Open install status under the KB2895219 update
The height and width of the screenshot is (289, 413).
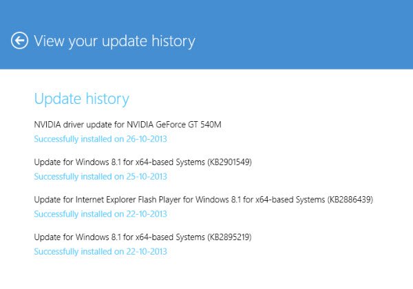(x=100, y=252)
